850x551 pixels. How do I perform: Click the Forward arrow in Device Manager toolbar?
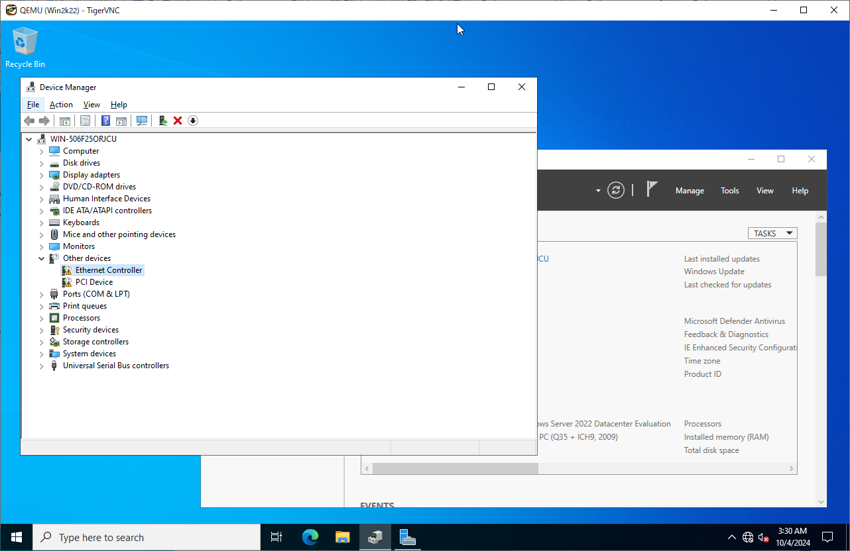click(x=44, y=121)
